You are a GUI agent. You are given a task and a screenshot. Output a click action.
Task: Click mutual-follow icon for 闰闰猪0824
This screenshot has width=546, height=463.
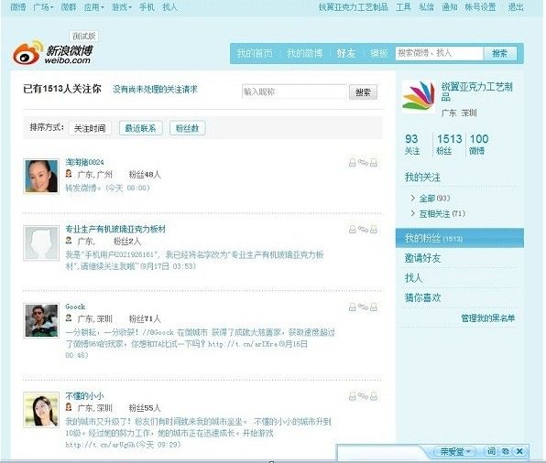[x=363, y=163]
